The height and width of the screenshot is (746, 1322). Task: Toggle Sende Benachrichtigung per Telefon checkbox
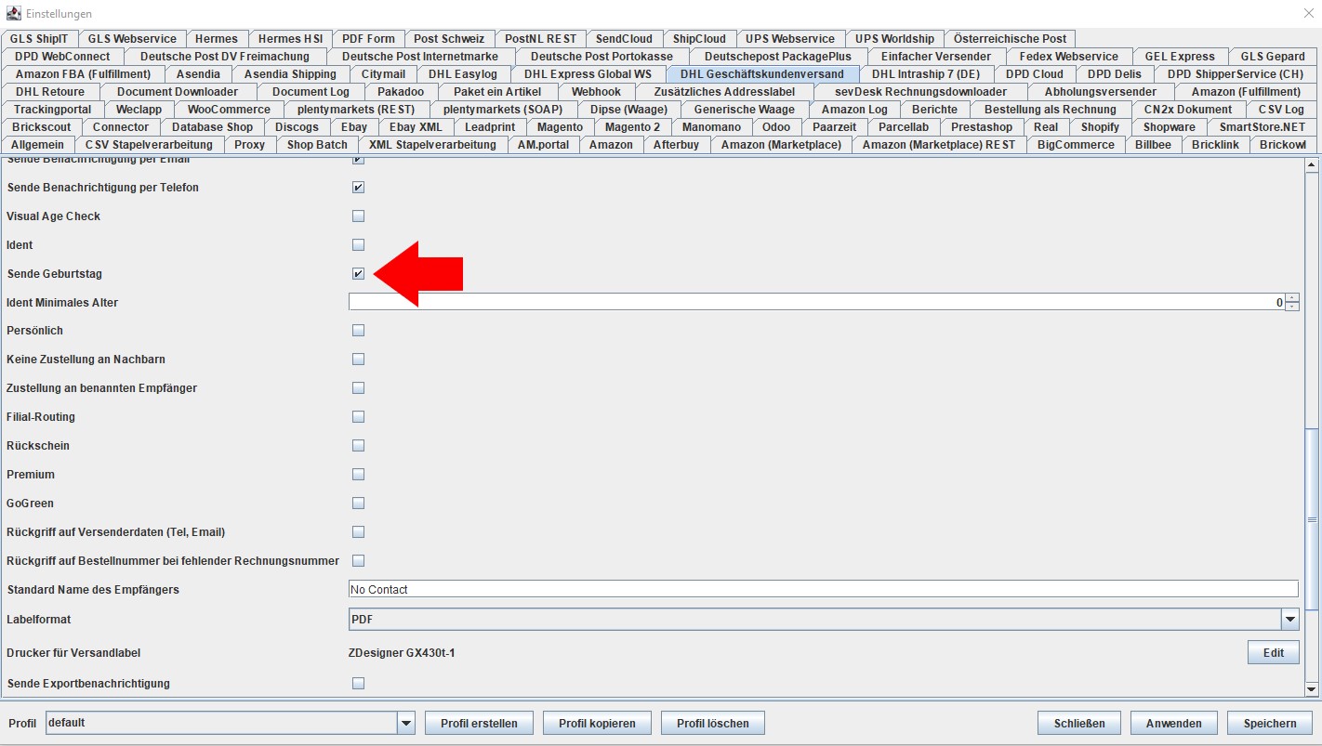pos(358,188)
